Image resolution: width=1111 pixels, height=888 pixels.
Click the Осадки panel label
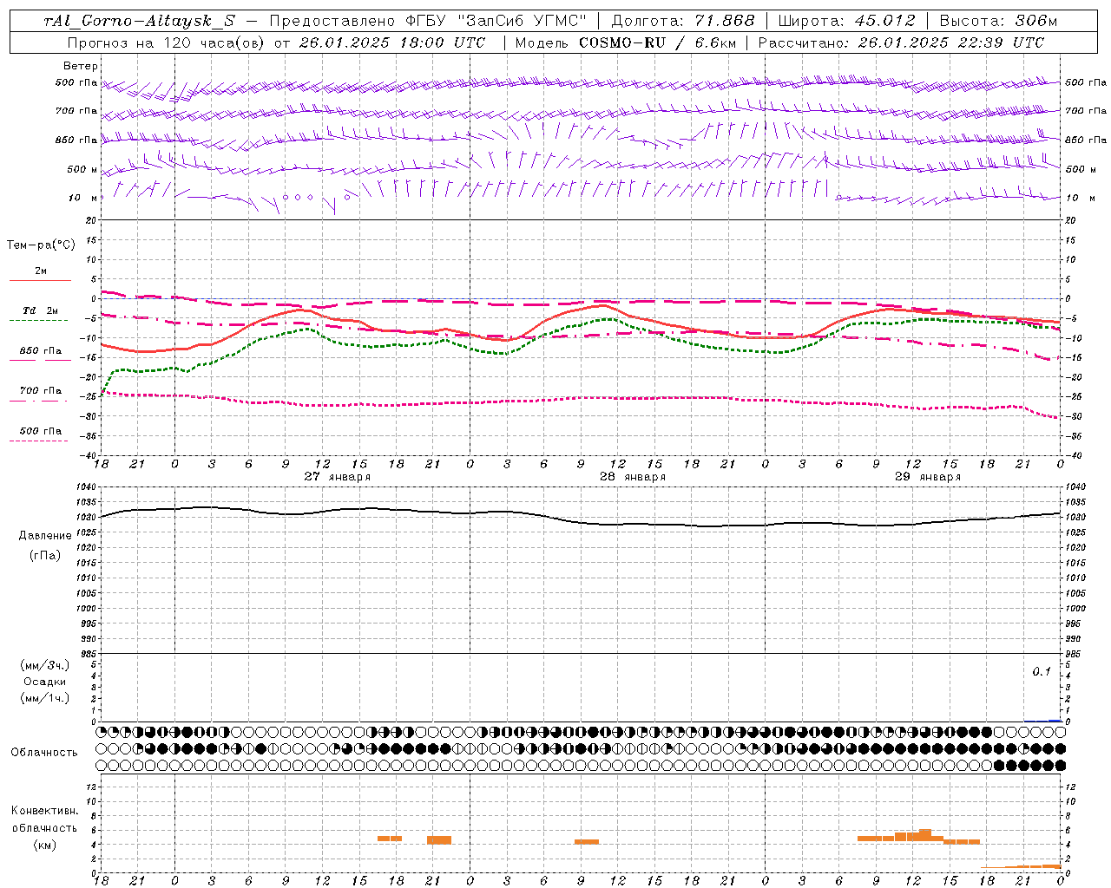pyautogui.click(x=45, y=682)
